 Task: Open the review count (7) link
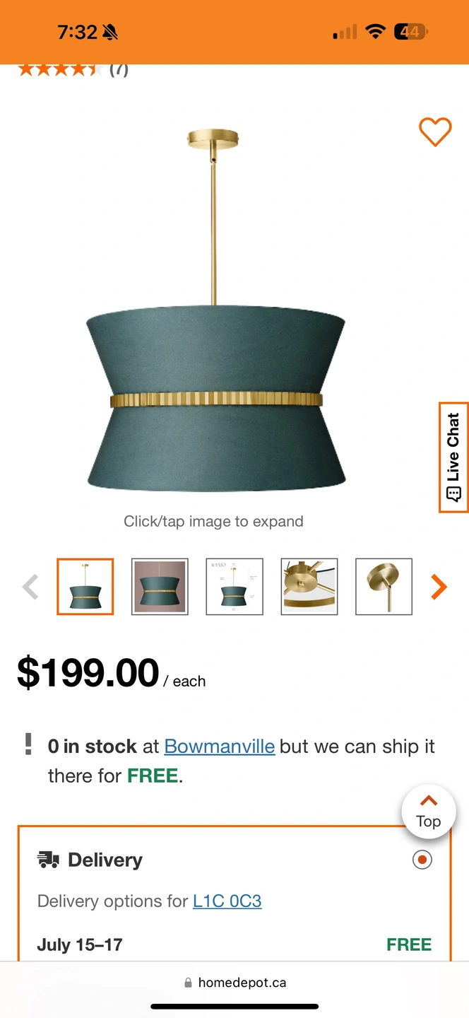click(119, 69)
